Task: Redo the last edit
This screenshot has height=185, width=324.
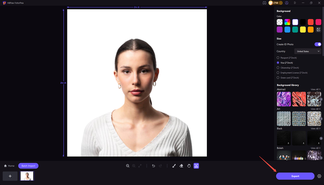Action: click(160, 166)
